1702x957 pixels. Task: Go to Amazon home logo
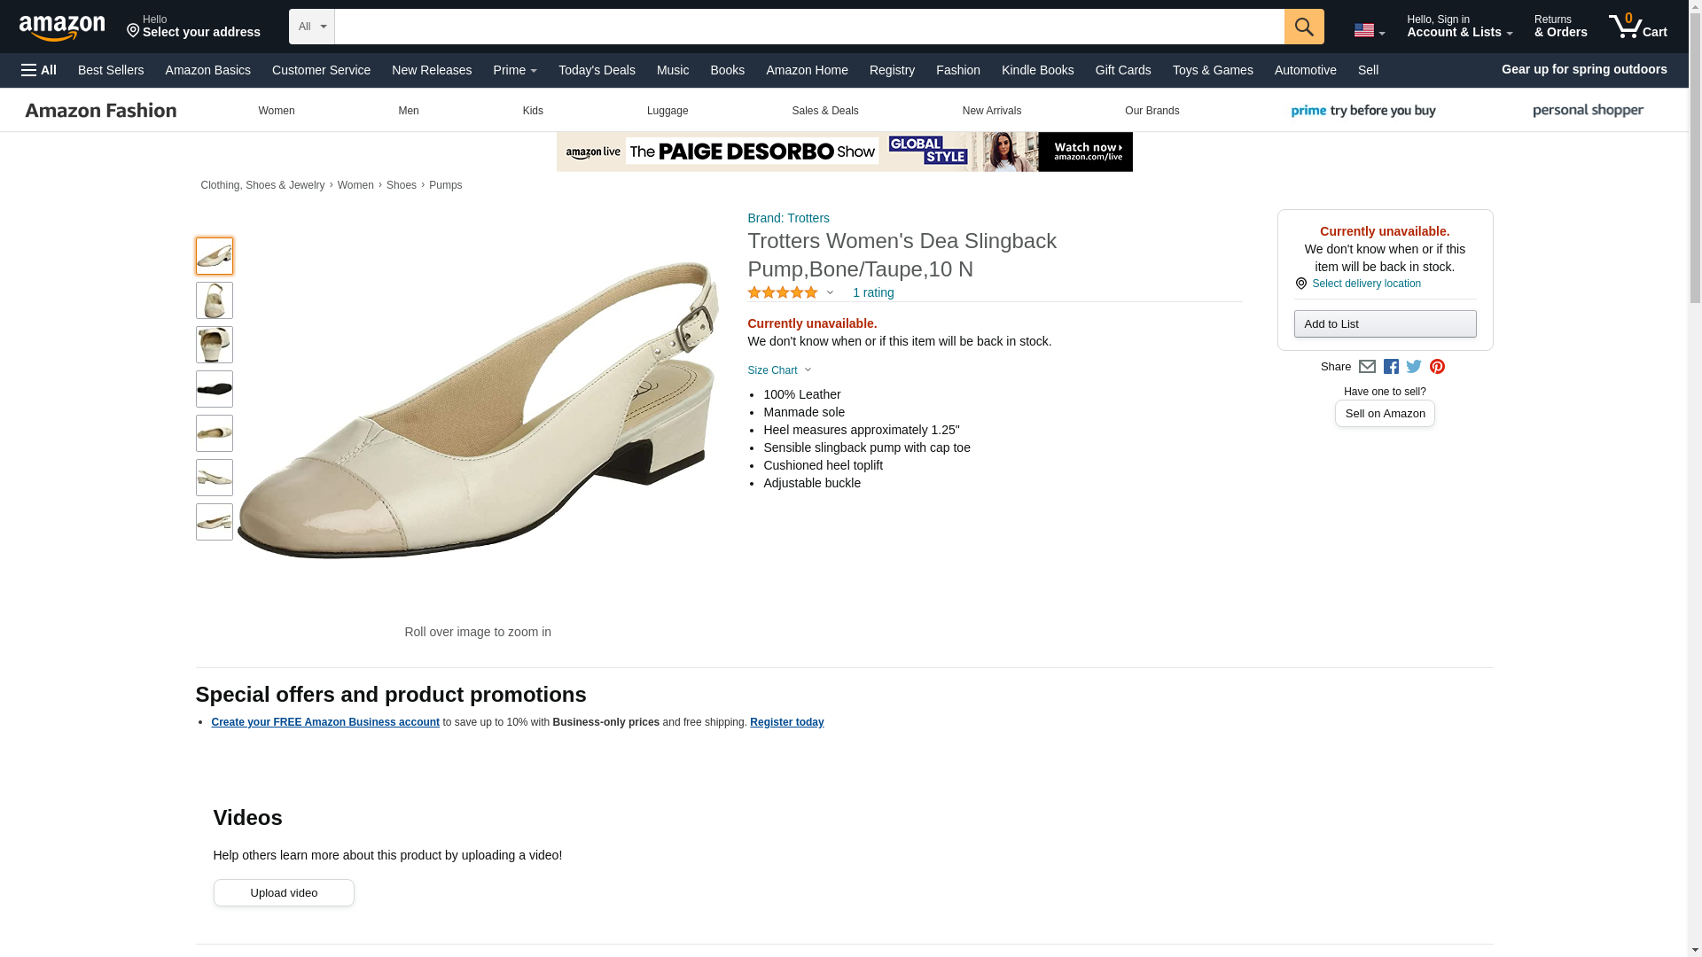[62, 28]
